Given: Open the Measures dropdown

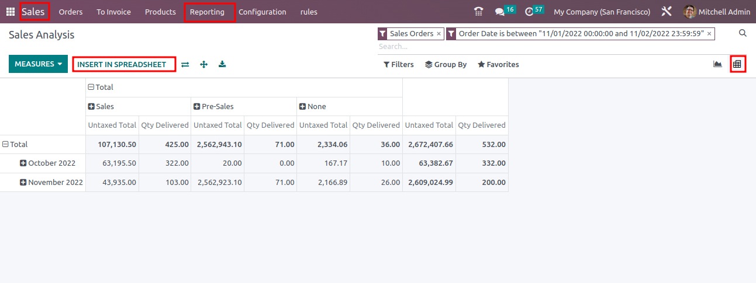Looking at the screenshot, I should (x=39, y=64).
